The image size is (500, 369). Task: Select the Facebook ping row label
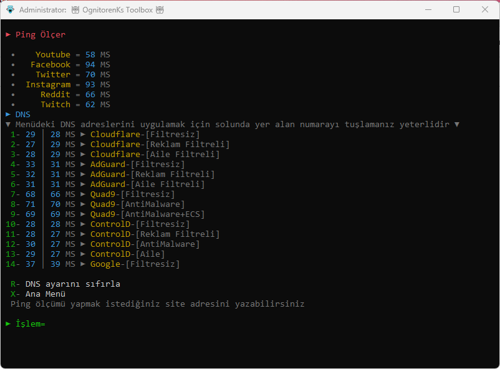click(x=50, y=64)
